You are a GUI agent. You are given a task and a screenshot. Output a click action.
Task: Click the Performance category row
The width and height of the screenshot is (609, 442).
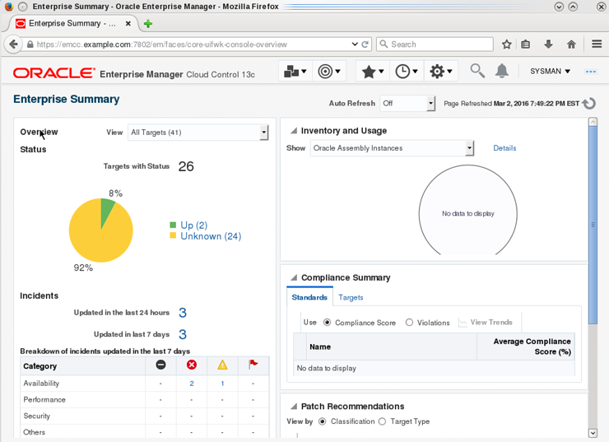pos(145,400)
